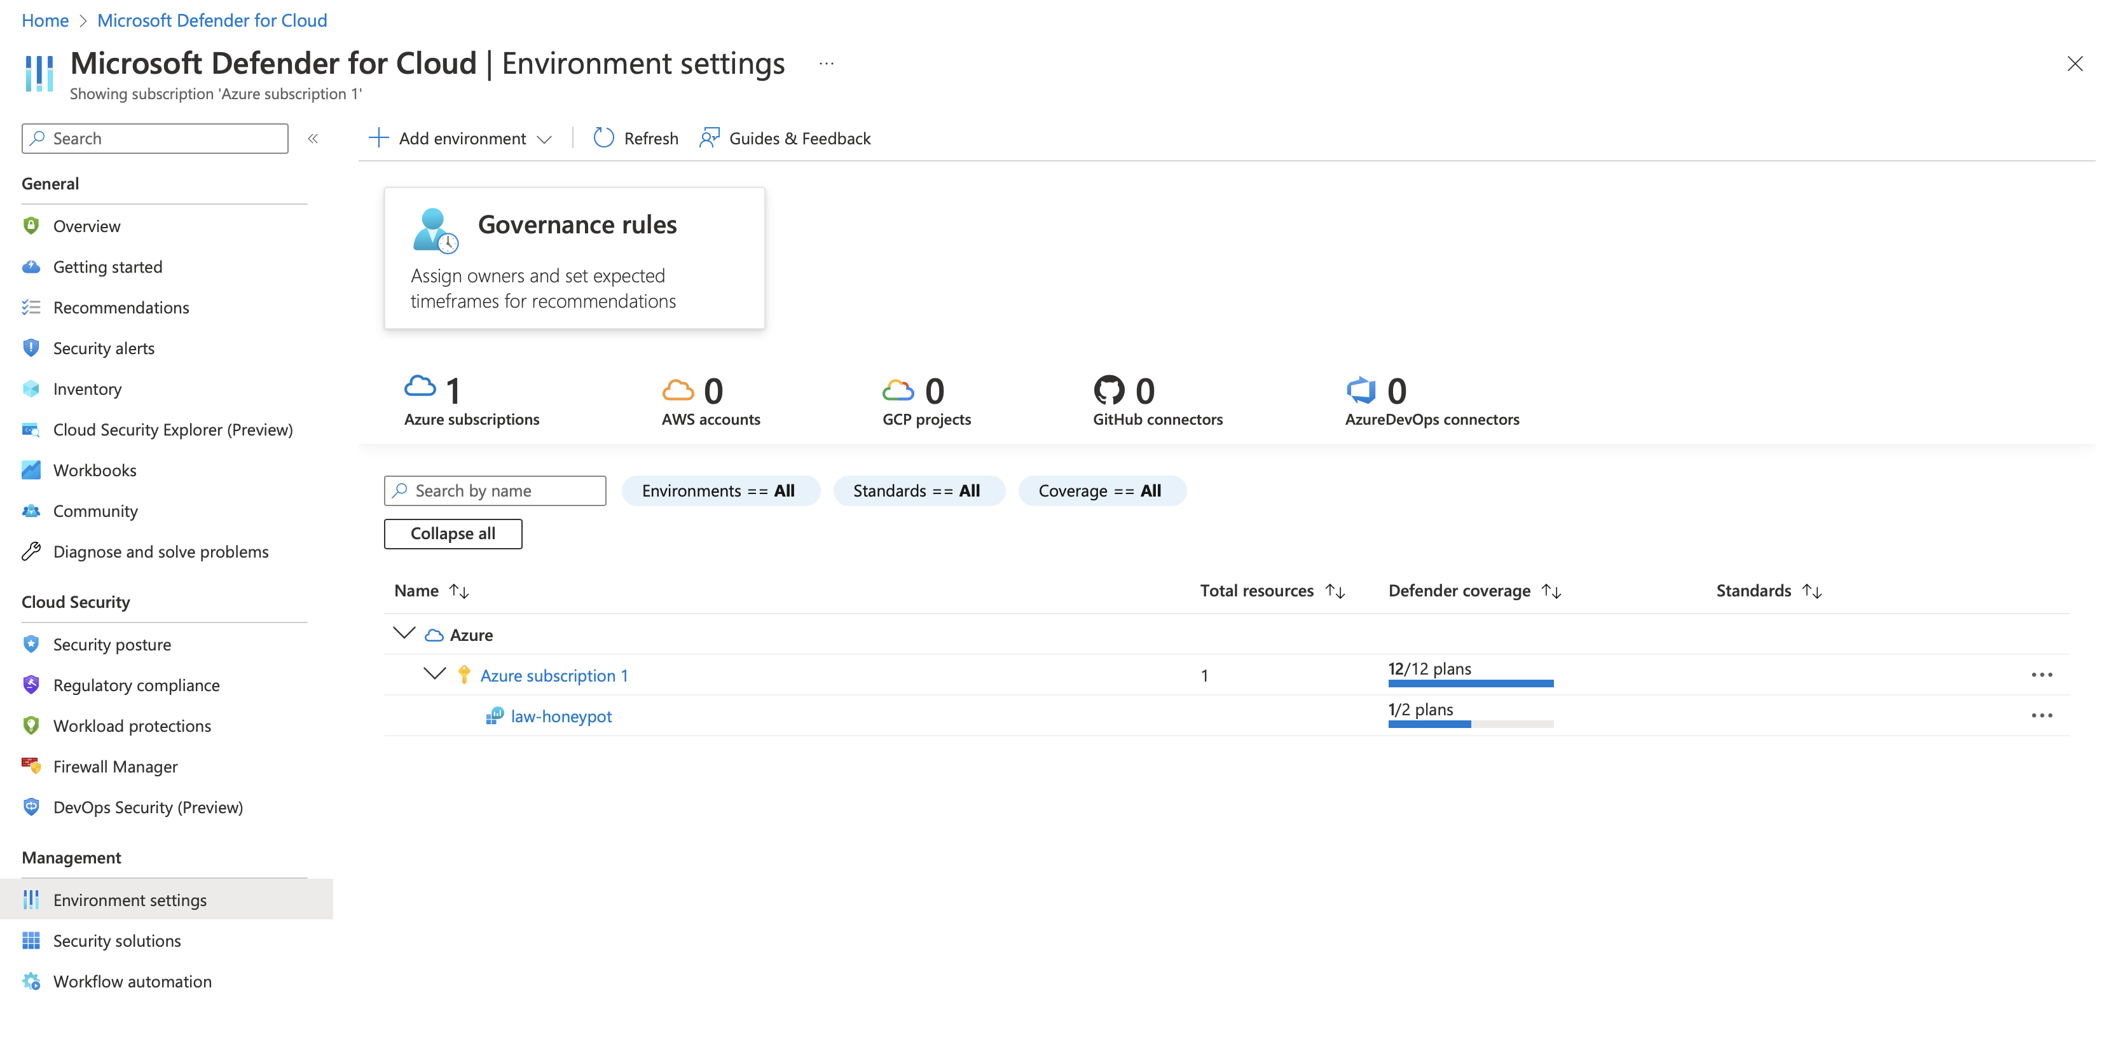This screenshot has height=1044, width=2116.
Task: Click the Security alerts shield icon
Action: pyautogui.click(x=31, y=348)
